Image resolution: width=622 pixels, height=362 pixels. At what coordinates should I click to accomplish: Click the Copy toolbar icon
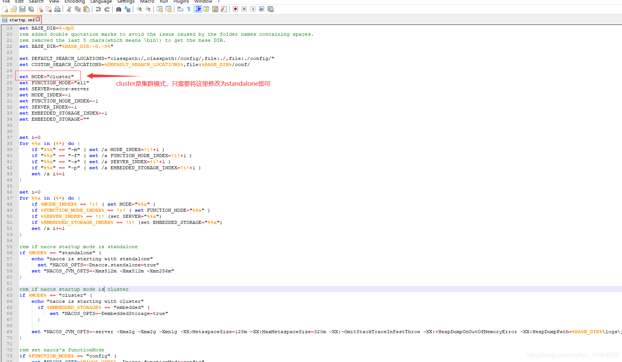pyautogui.click(x=78, y=9)
